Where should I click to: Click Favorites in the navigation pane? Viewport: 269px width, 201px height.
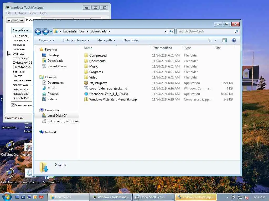[x=51, y=49]
